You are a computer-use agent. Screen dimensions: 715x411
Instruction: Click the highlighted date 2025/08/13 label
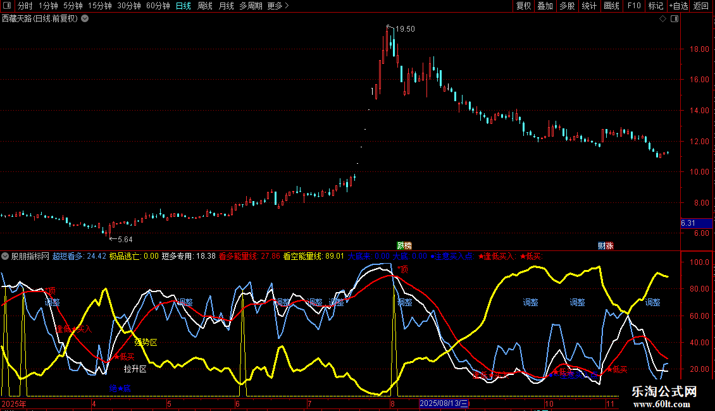coord(444,403)
